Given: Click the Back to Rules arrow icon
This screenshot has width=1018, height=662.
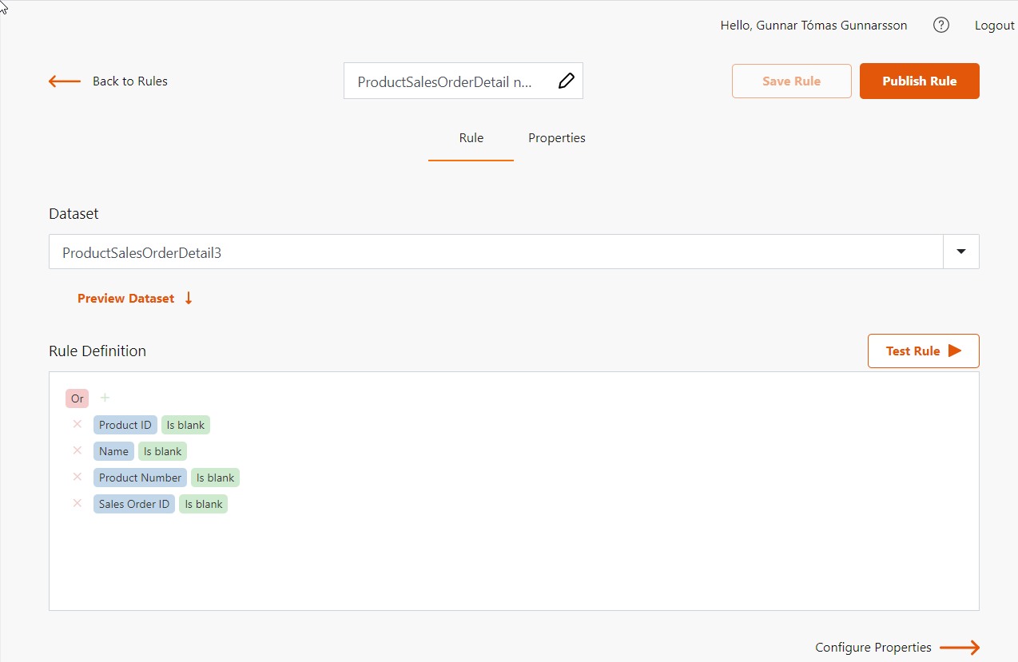Looking at the screenshot, I should [x=65, y=81].
